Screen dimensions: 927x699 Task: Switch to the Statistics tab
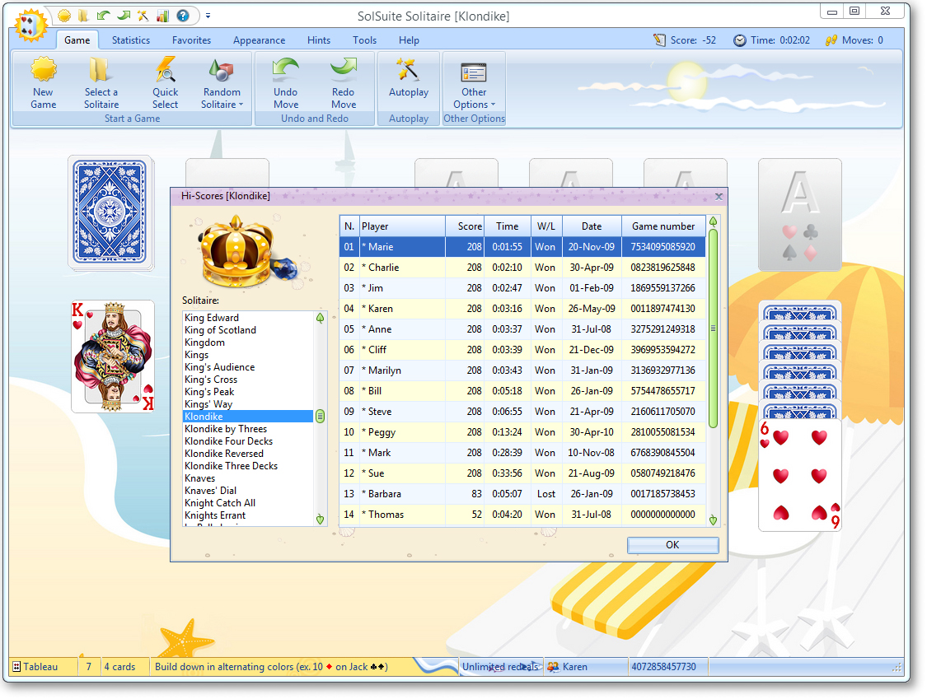click(131, 40)
